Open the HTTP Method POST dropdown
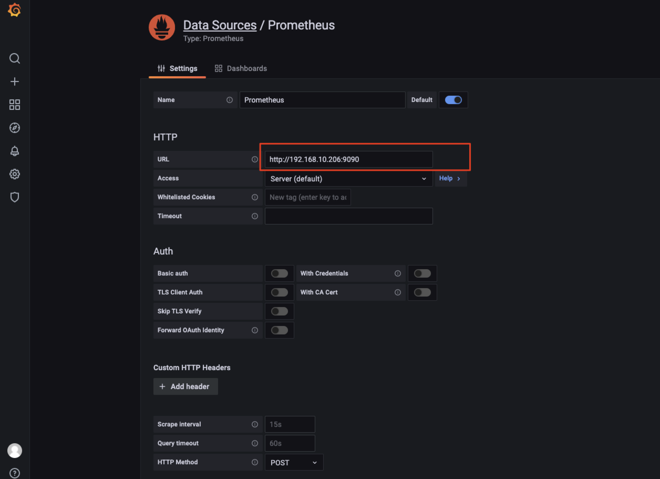 [x=294, y=462]
